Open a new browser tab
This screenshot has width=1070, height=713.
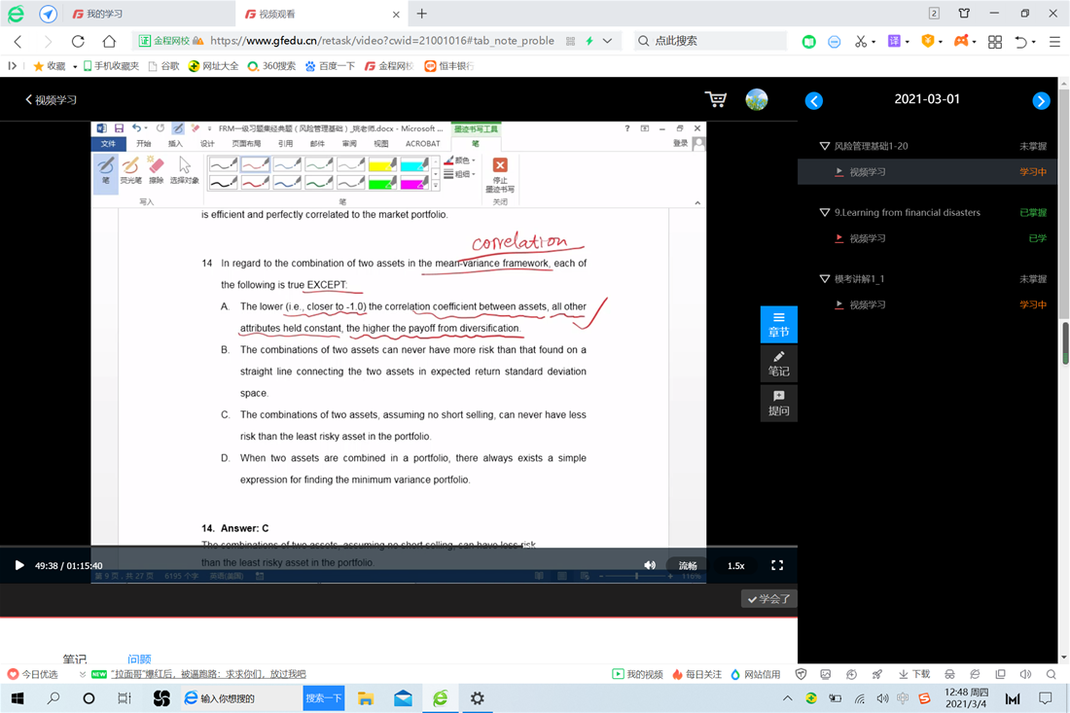pyautogui.click(x=422, y=14)
